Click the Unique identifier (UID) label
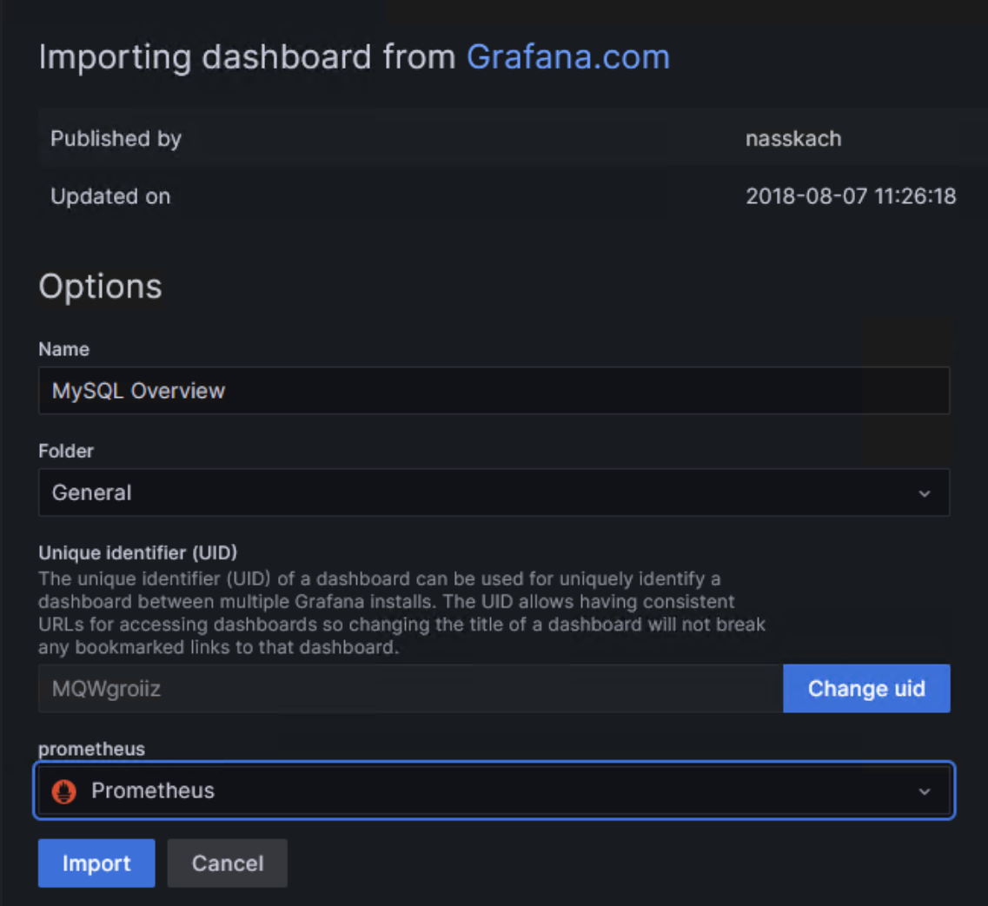The height and width of the screenshot is (906, 988). 137,552
